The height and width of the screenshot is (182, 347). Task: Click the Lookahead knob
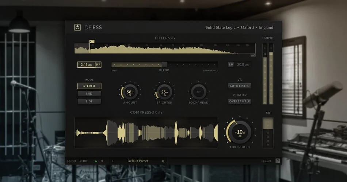click(198, 92)
